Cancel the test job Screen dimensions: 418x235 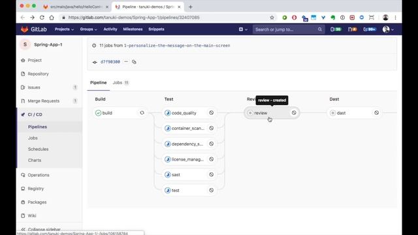tap(212, 190)
